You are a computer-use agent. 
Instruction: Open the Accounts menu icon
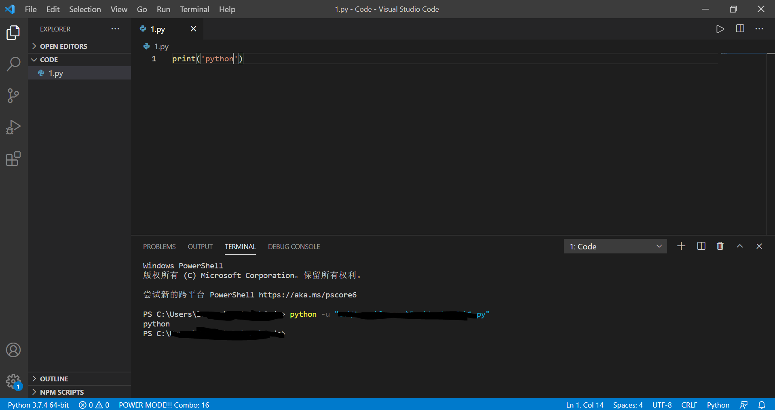13,350
